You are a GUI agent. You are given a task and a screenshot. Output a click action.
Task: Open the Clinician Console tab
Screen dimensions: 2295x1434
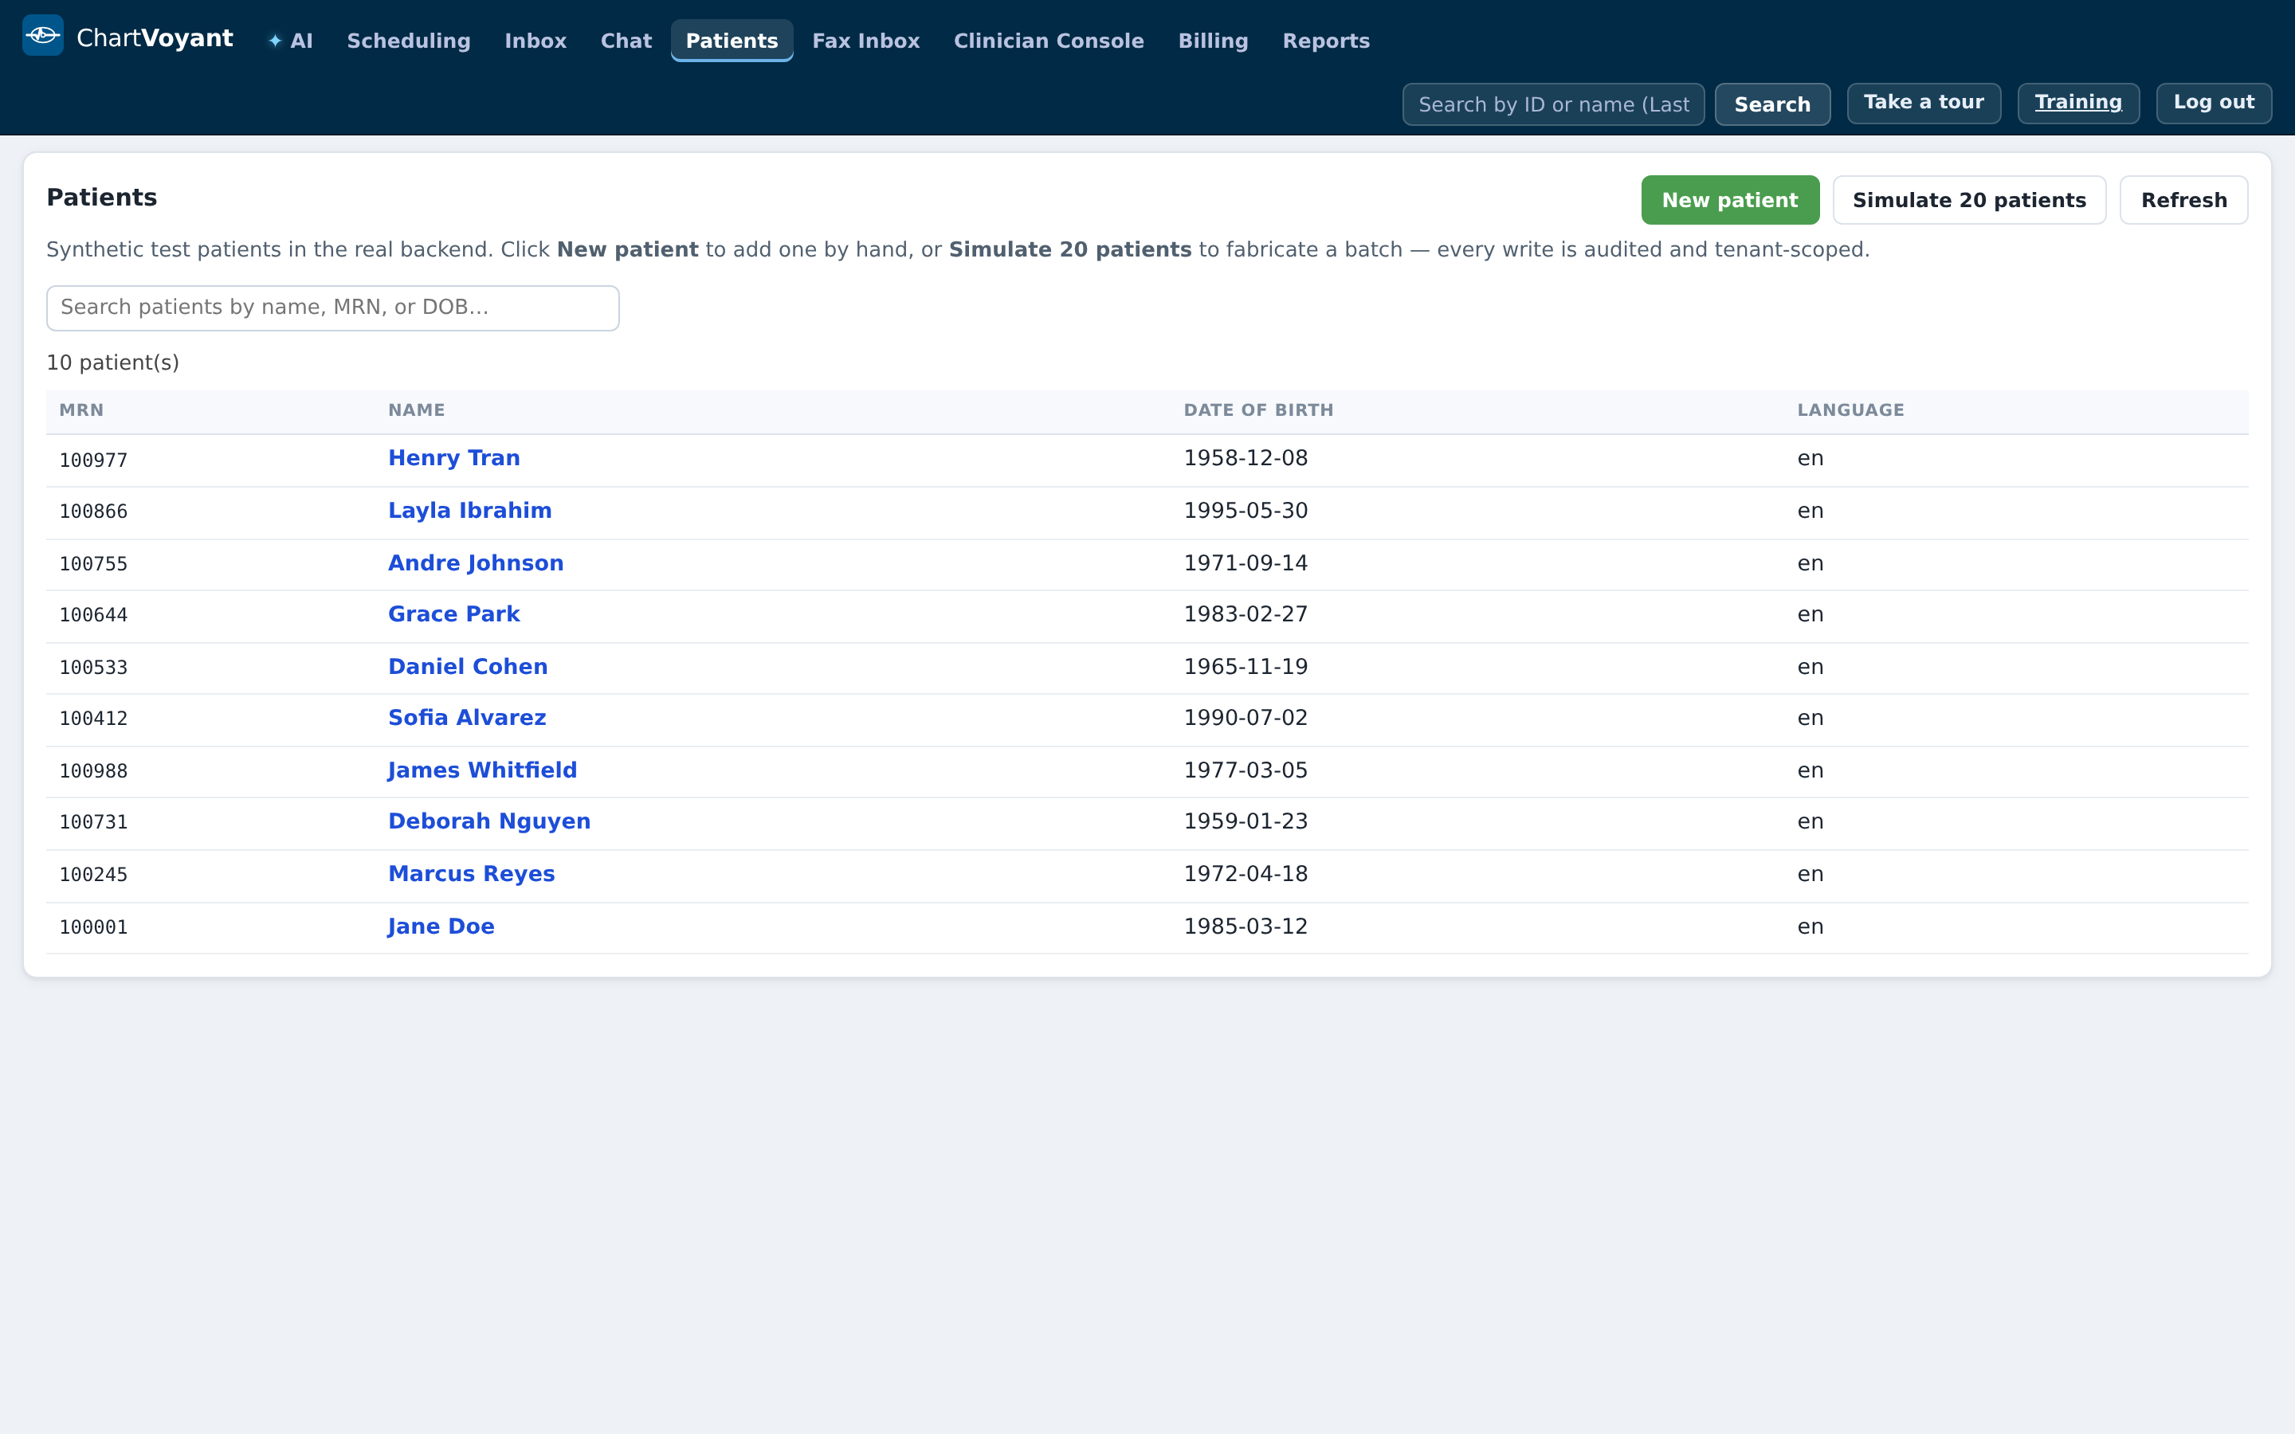click(x=1049, y=41)
